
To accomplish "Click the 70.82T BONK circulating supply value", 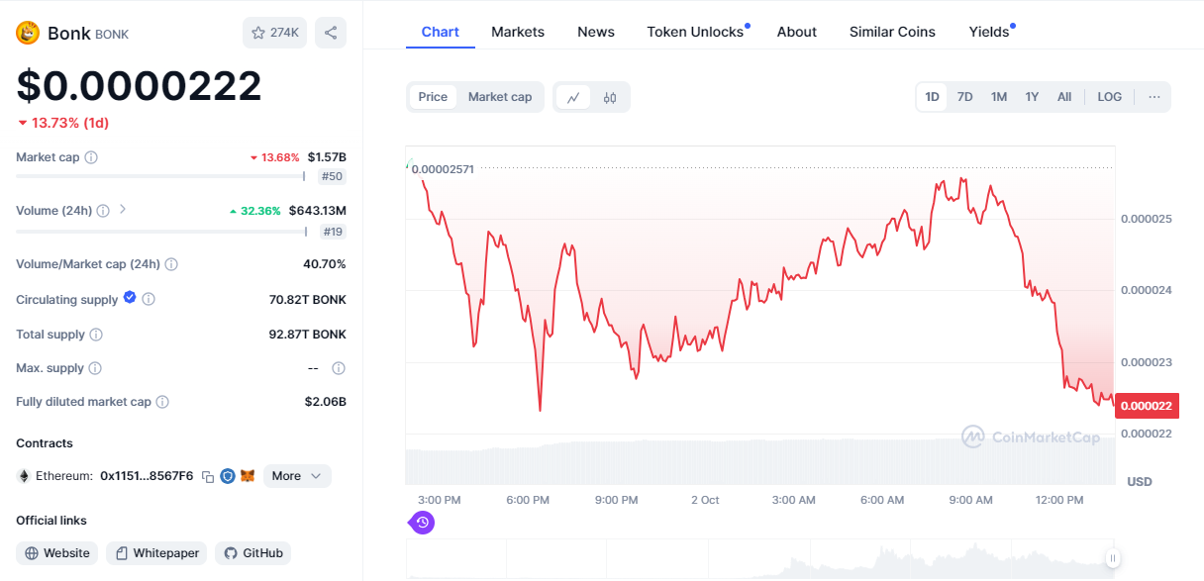I will [x=308, y=299].
